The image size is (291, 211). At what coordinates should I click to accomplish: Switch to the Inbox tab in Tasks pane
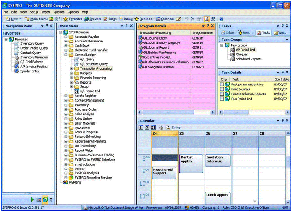click(x=228, y=33)
